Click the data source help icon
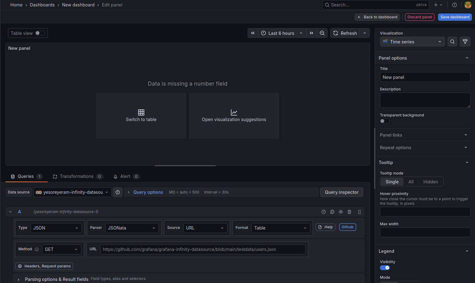The image size is (475, 283). 118,192
